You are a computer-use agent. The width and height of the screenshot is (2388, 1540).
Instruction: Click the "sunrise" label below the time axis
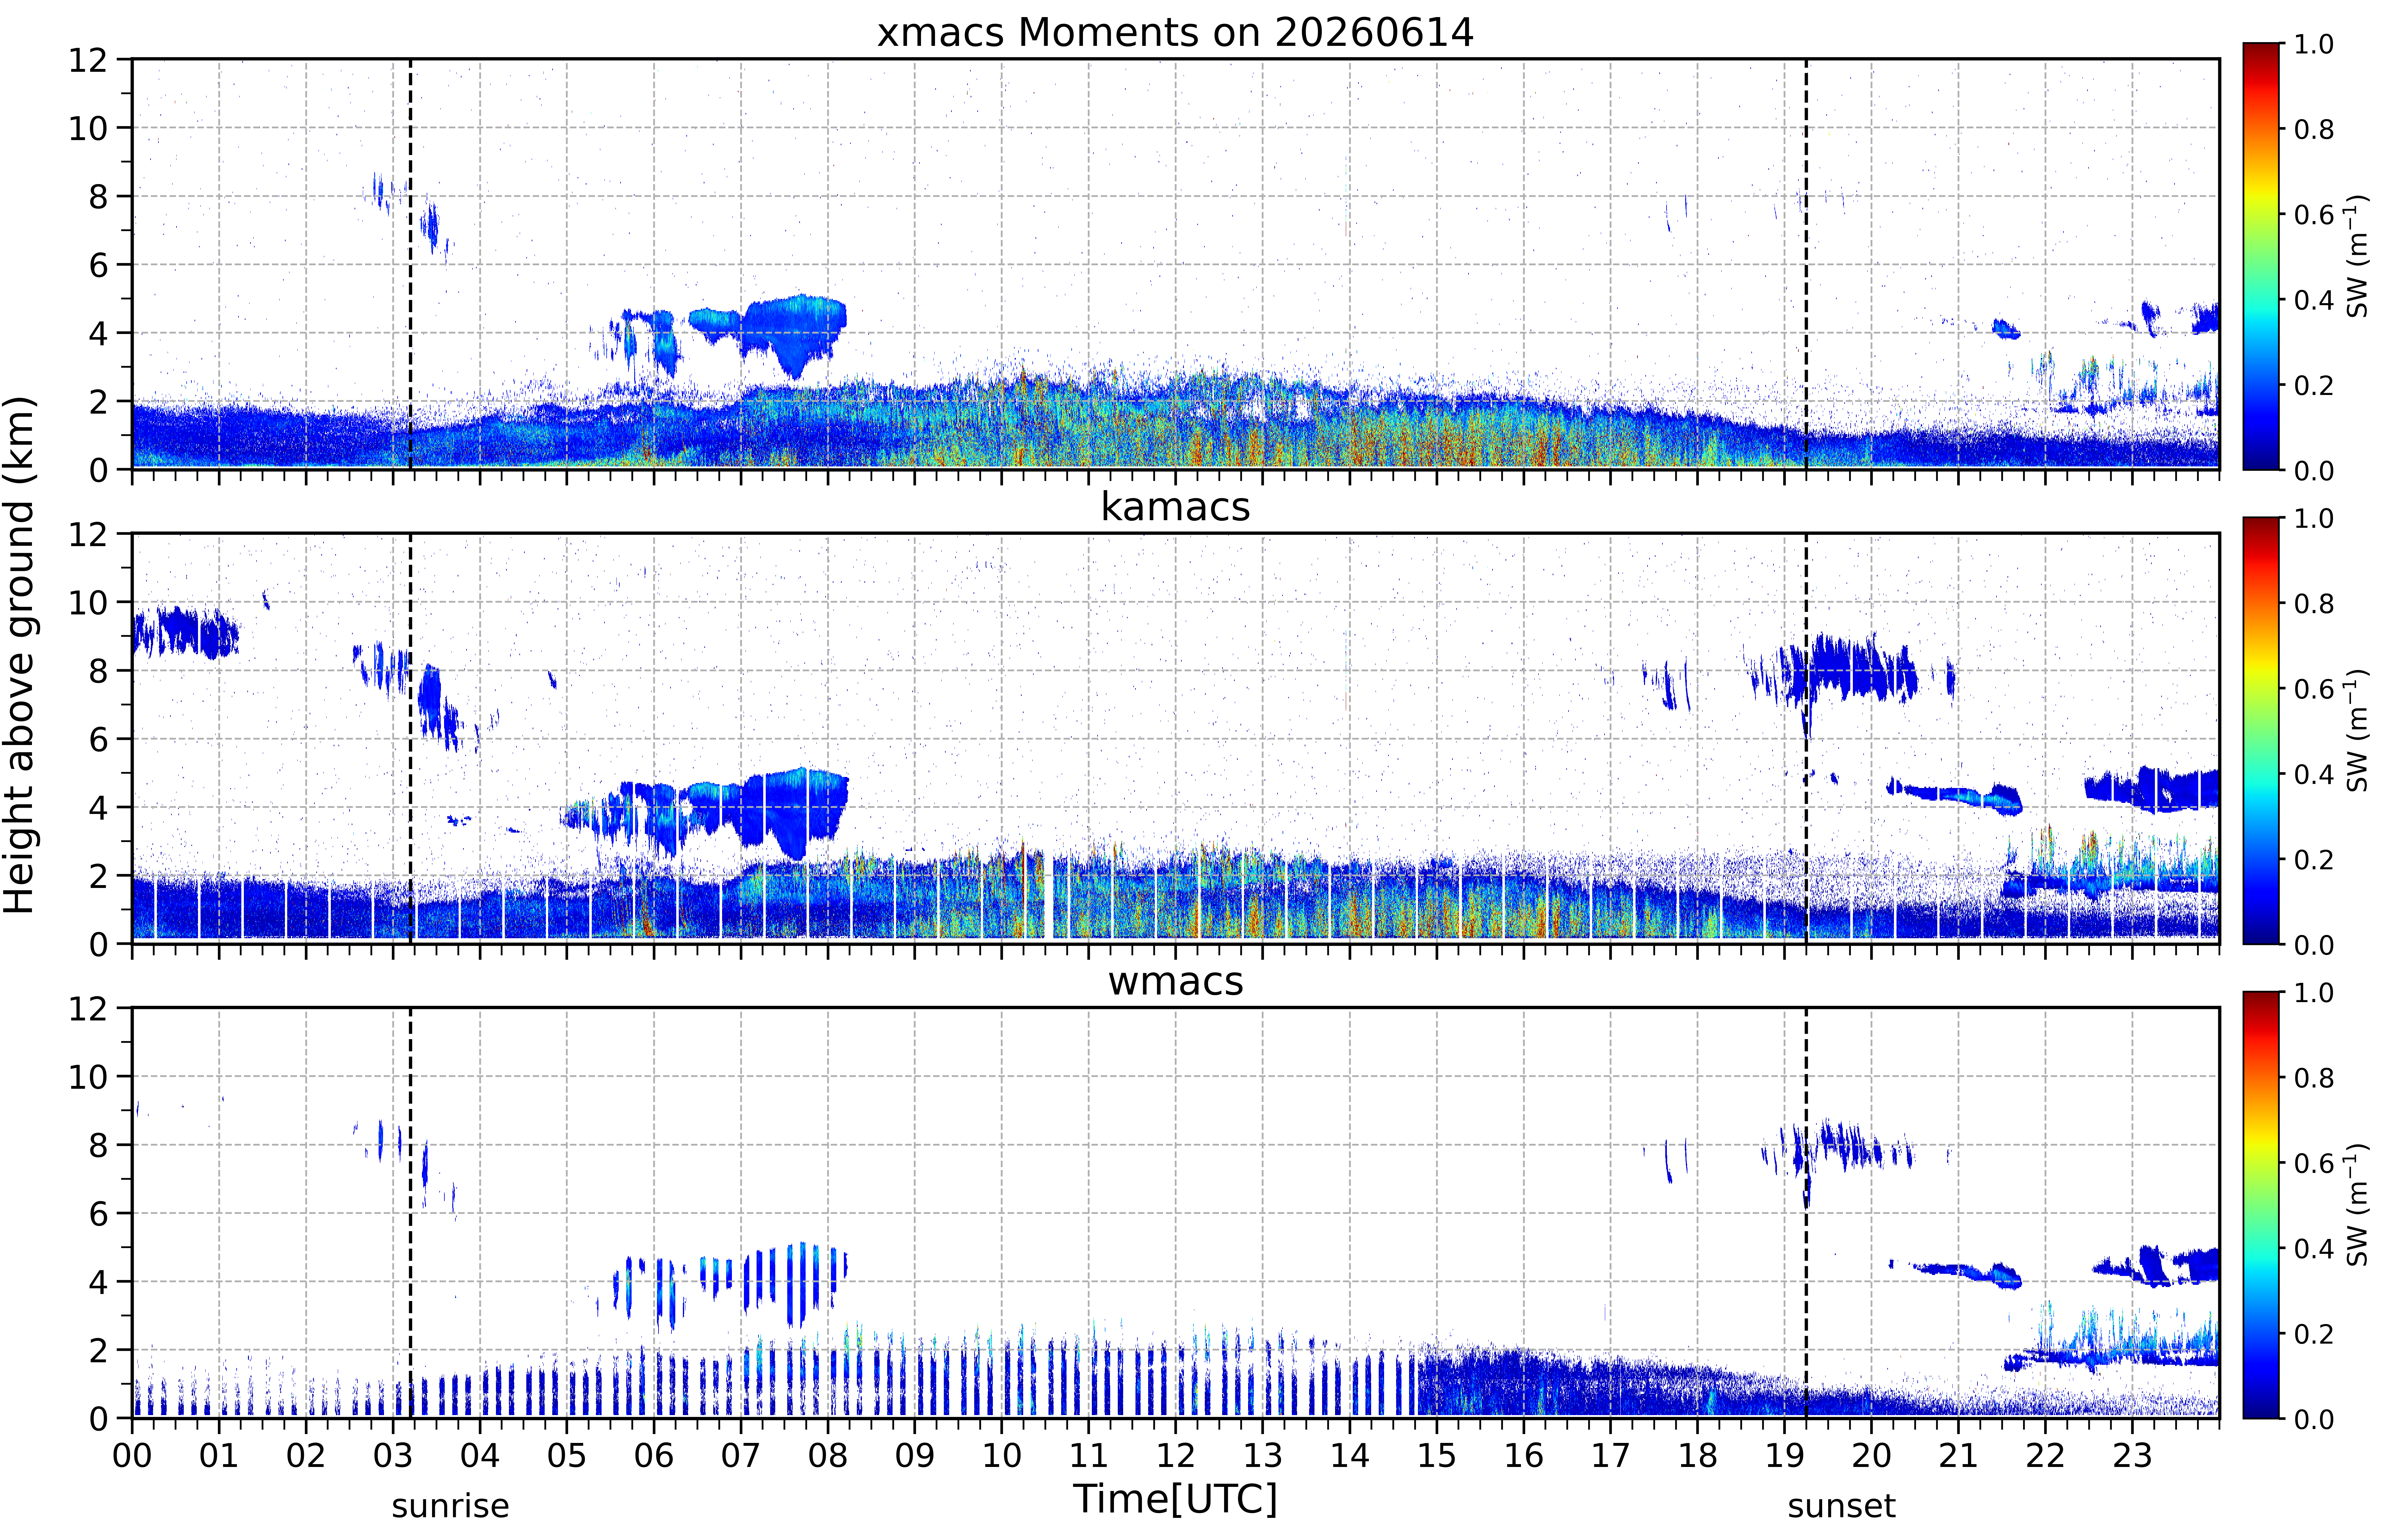tap(450, 1506)
